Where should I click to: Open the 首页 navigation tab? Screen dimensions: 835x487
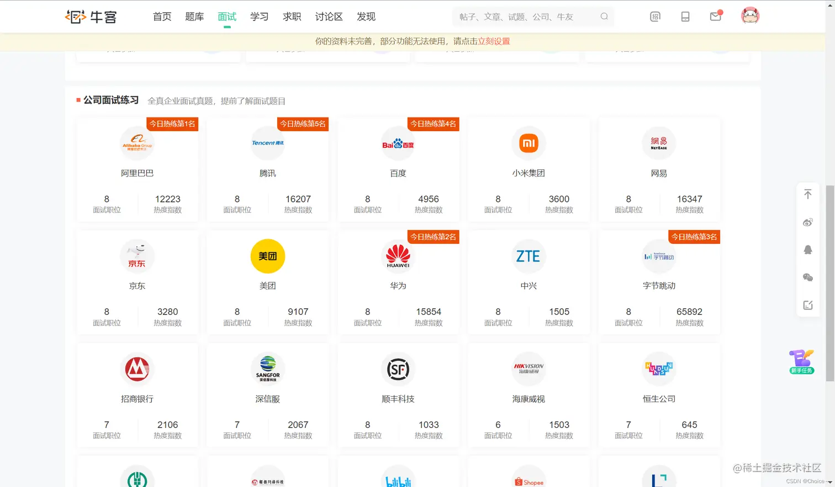(x=162, y=17)
